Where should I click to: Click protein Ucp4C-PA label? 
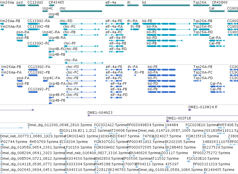[x=52, y=78]
